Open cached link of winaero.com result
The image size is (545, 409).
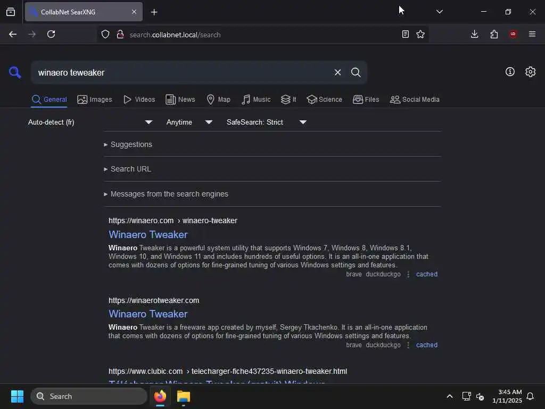point(427,274)
